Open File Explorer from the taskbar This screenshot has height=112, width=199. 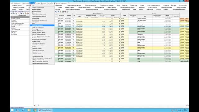29,110
